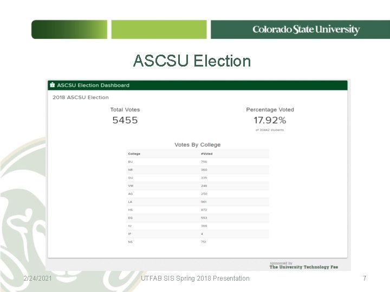
Task: Click the 17.92% Percentage Voted figure
Action: (x=270, y=121)
